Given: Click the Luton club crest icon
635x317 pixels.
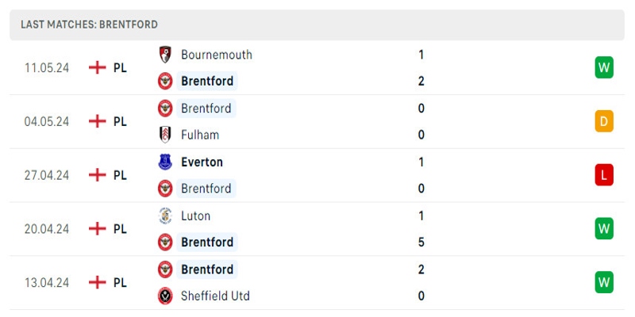Looking at the screenshot, I should pos(165,216).
